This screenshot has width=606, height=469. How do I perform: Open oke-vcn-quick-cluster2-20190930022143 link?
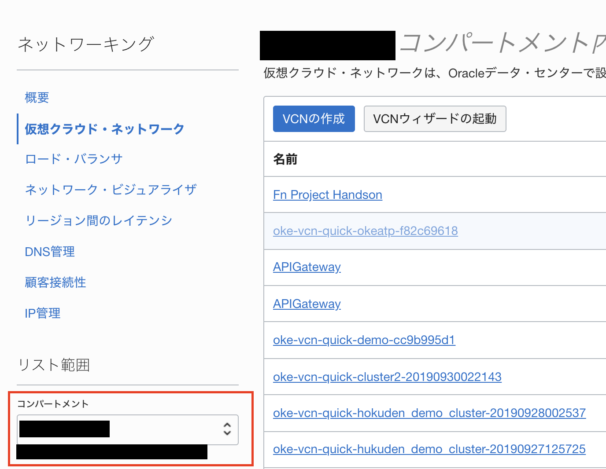click(387, 377)
